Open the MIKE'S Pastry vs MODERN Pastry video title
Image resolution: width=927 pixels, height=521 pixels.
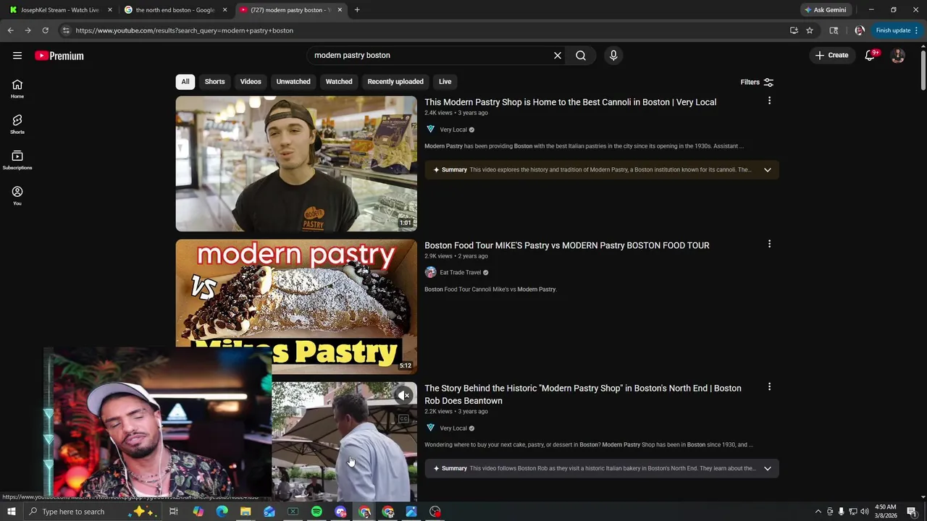click(x=566, y=245)
